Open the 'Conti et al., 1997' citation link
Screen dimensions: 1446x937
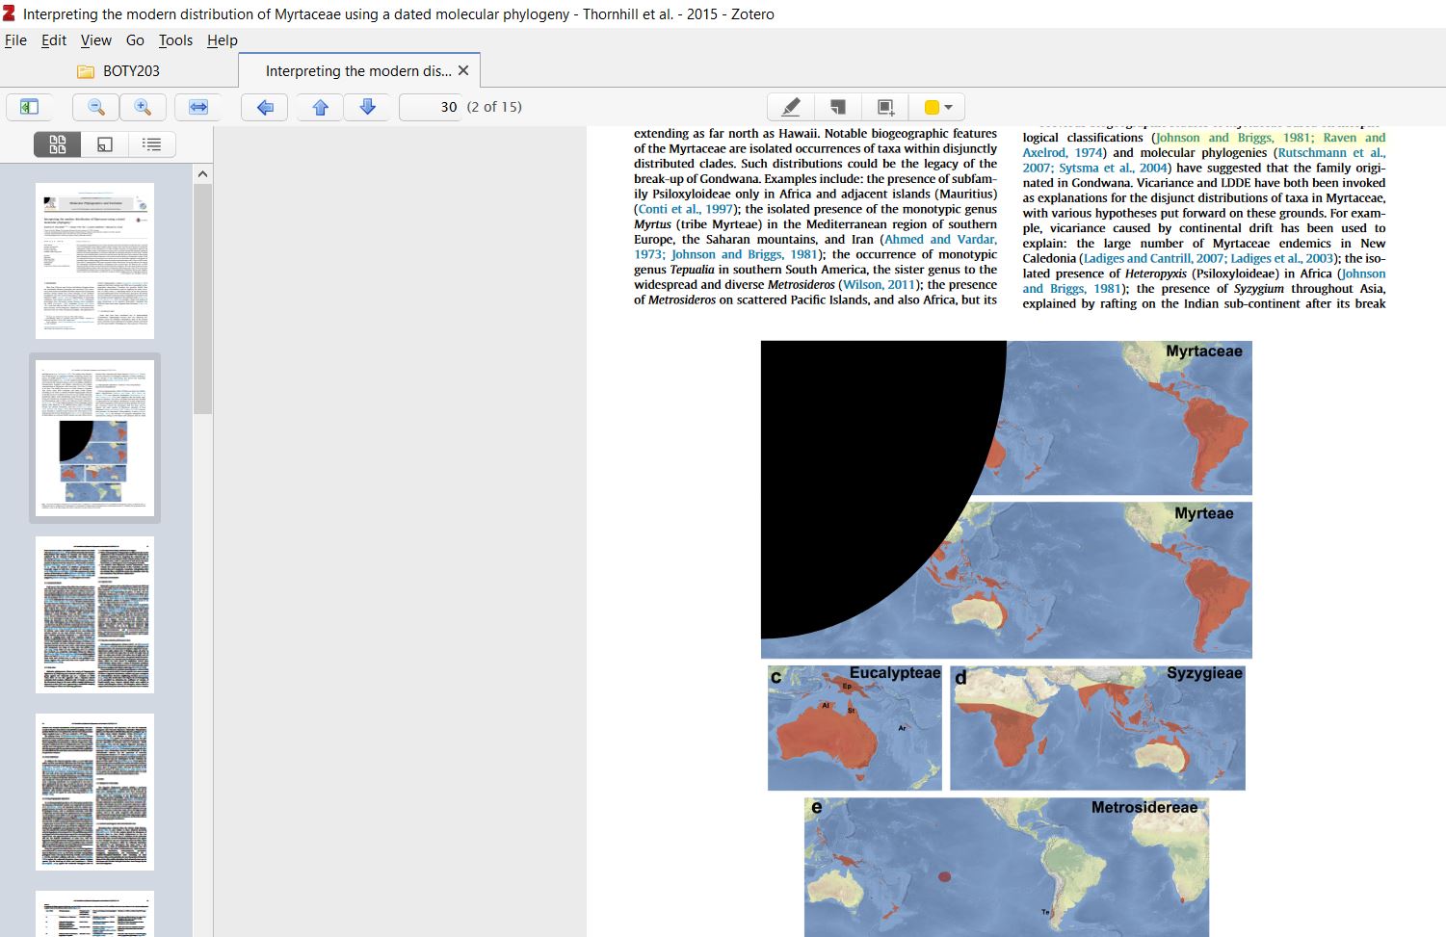point(686,209)
